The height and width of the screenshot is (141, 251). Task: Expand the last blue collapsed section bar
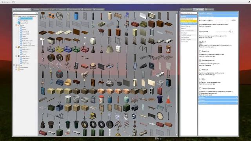pos(218,103)
